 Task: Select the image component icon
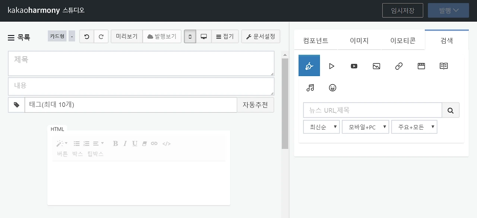click(x=376, y=66)
